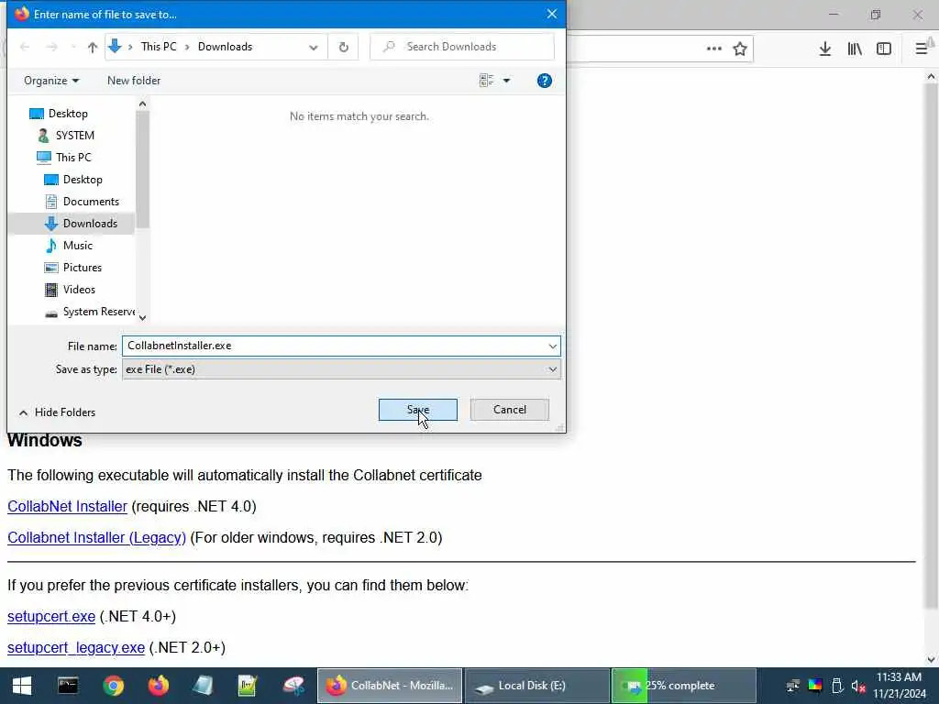
Task: Click the USB safely remove tray icon
Action: point(837,686)
